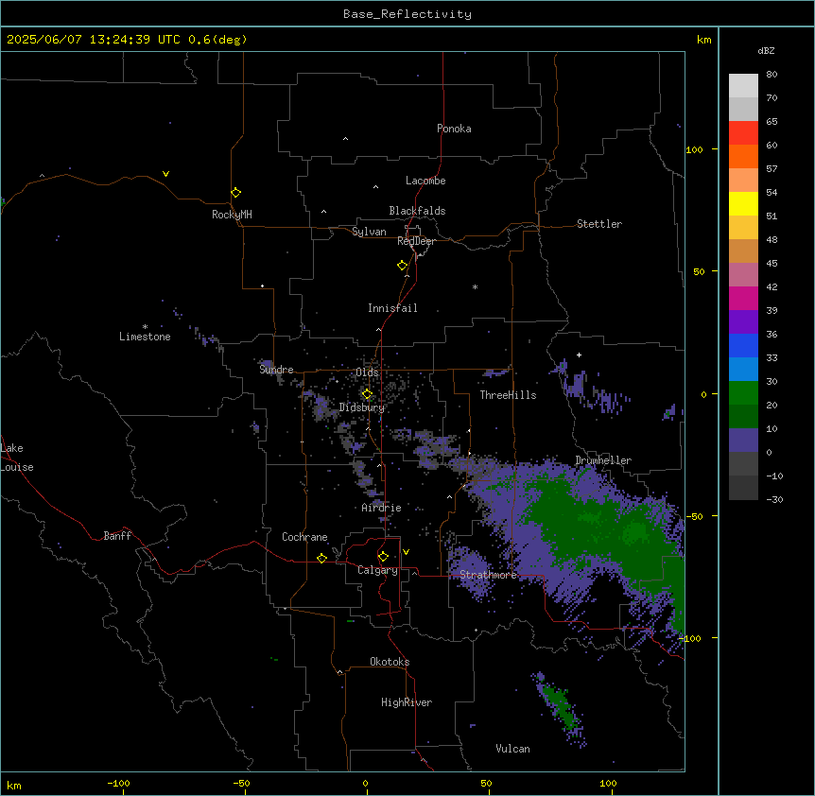Image resolution: width=815 pixels, height=796 pixels.
Task: Click the white asterisk above the Limestone label
Action: [x=145, y=326]
